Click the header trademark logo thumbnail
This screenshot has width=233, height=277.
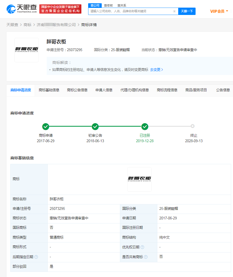[27, 50]
